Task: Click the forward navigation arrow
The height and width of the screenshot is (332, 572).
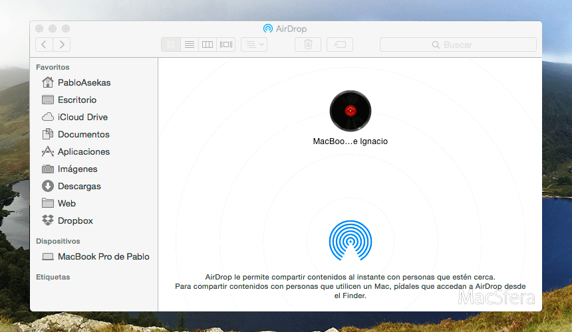Action: (62, 44)
